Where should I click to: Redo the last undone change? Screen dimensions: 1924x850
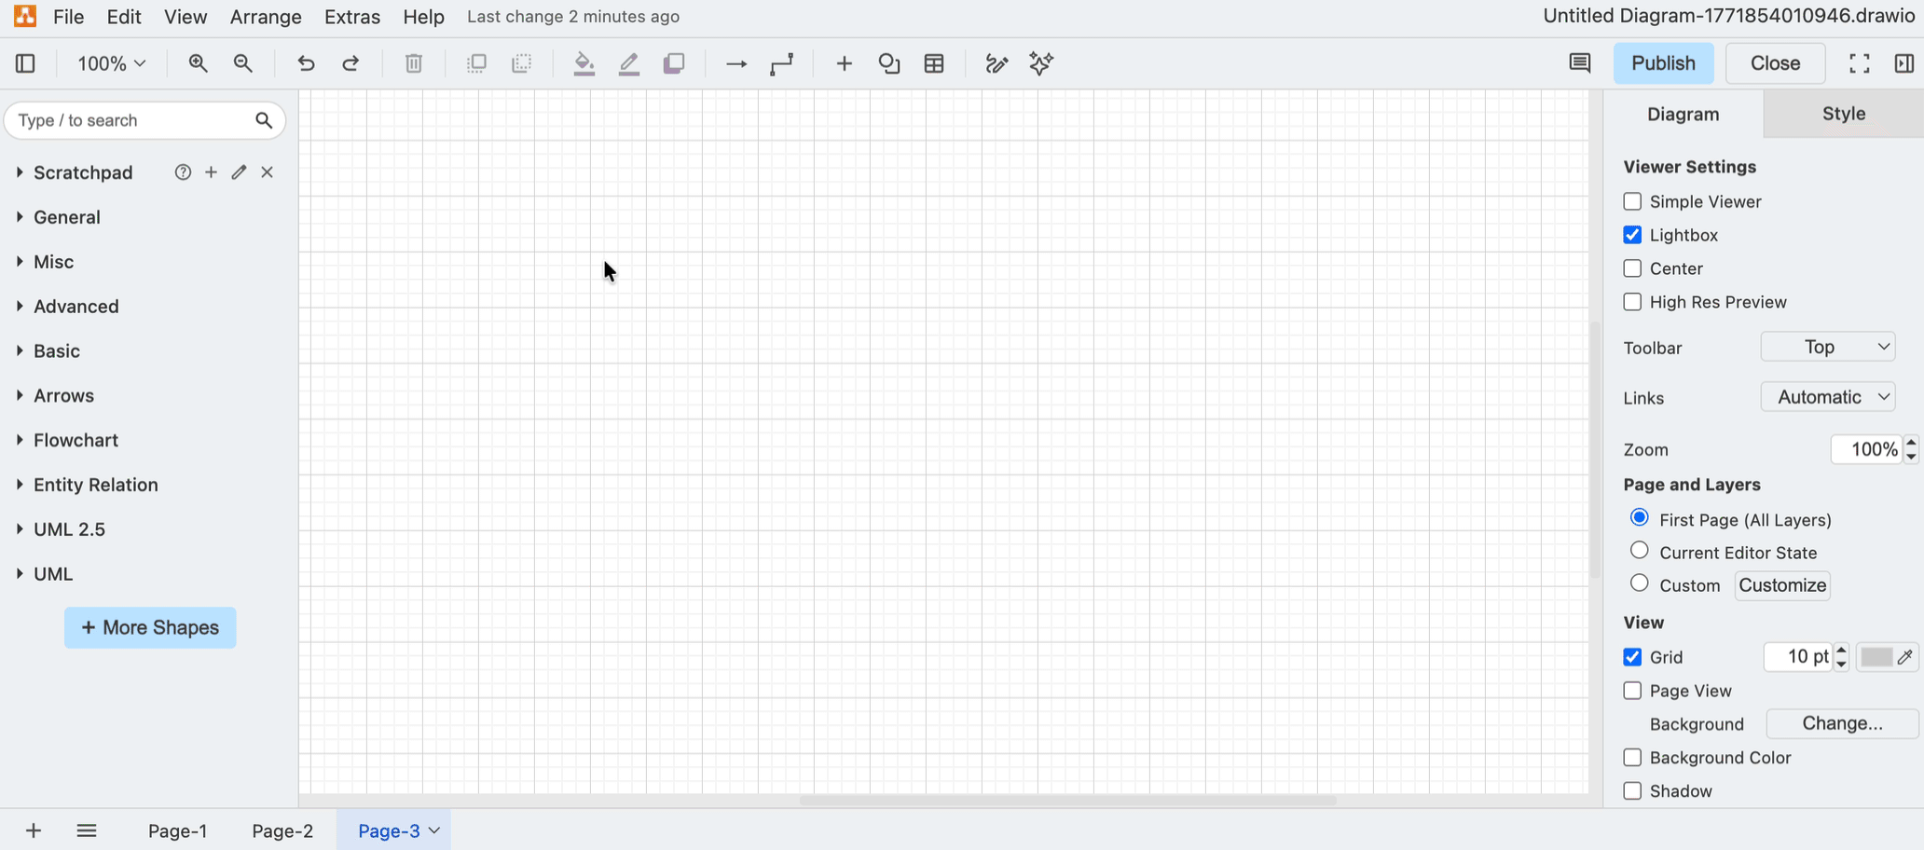[350, 63]
